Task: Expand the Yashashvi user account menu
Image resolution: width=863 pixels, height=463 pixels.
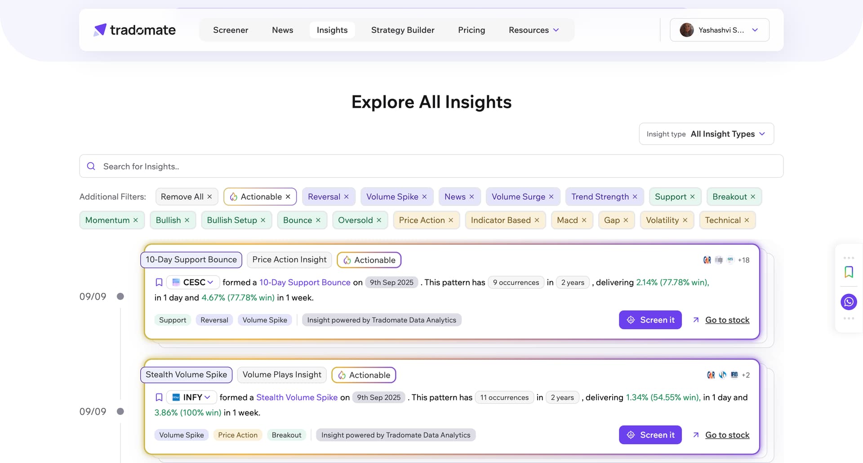Action: point(720,30)
